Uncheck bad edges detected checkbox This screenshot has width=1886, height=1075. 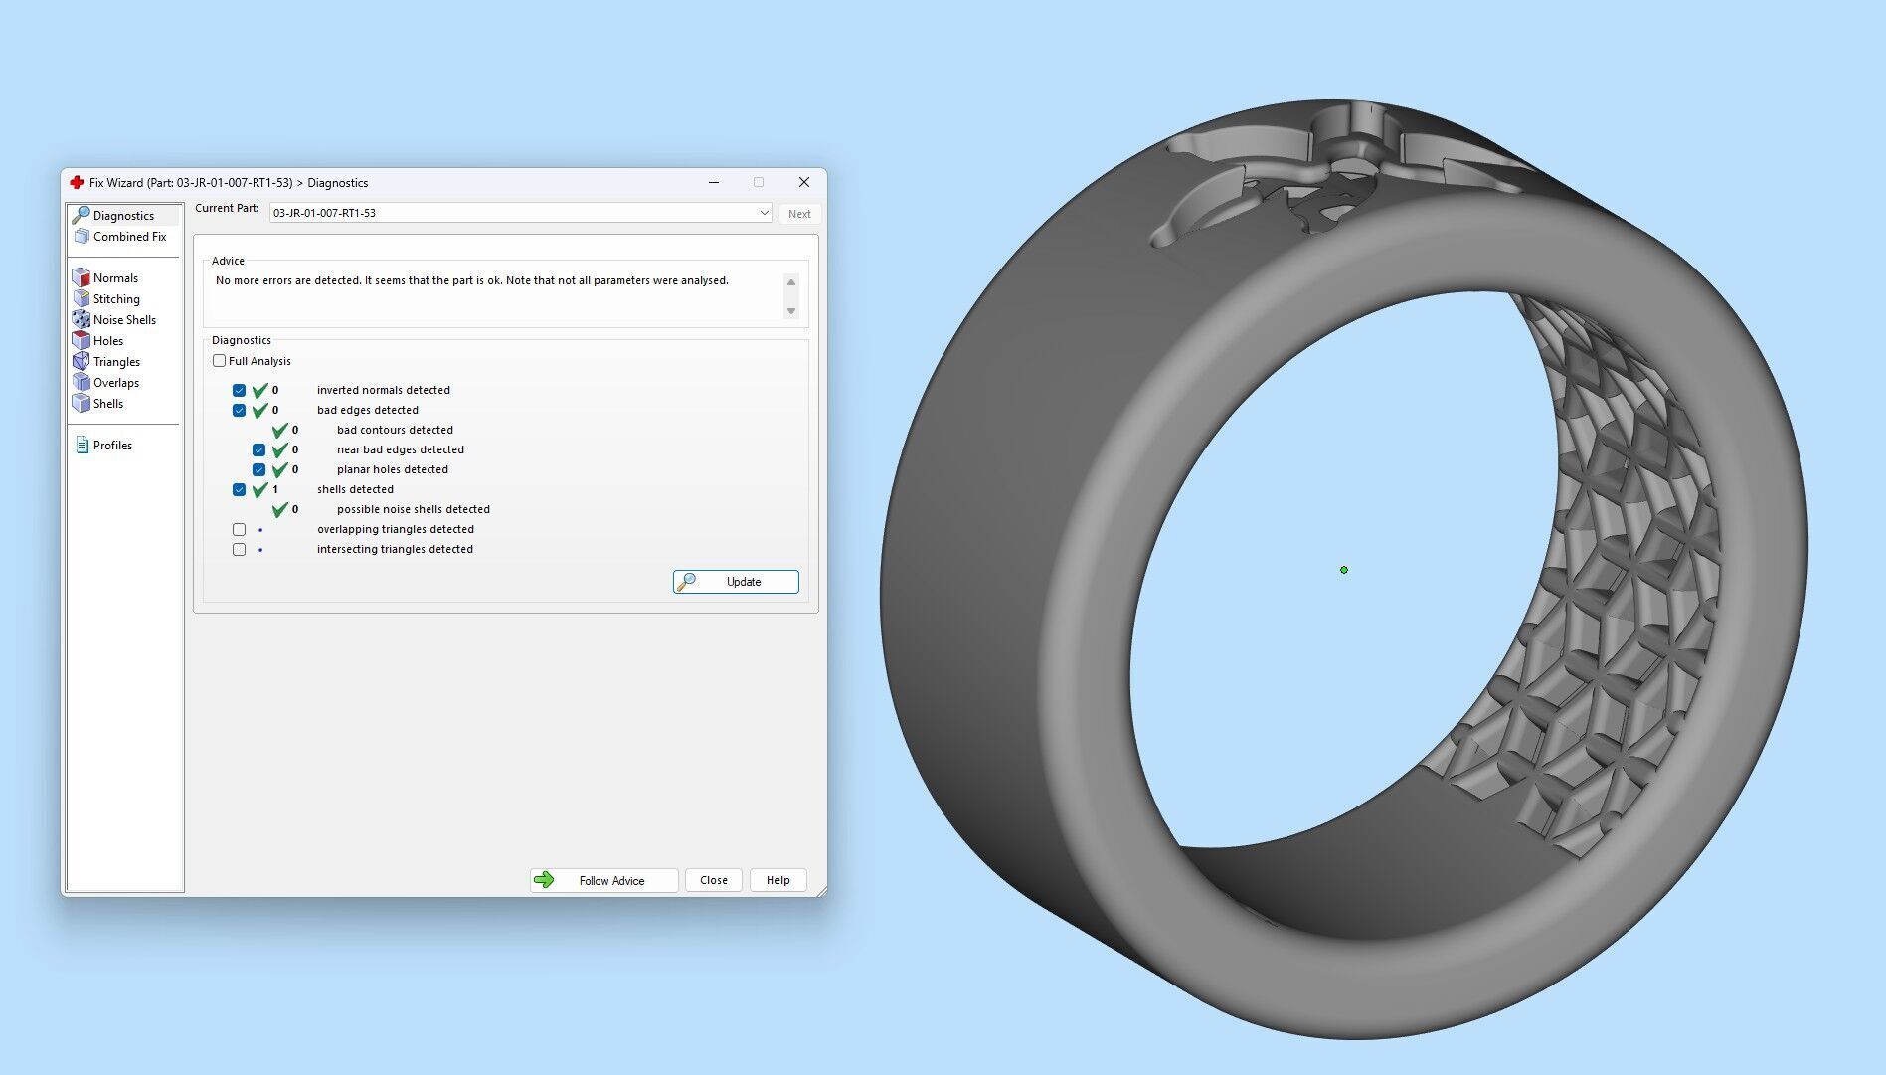click(x=240, y=410)
